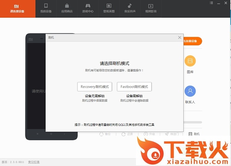This screenshot has height=166, width=231.
Task: Open the 图库 gallery icon
Action: point(190,61)
